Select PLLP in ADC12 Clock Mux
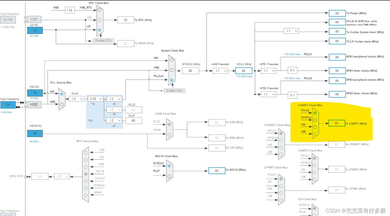This screenshot has height=216, width=390. coord(169,176)
